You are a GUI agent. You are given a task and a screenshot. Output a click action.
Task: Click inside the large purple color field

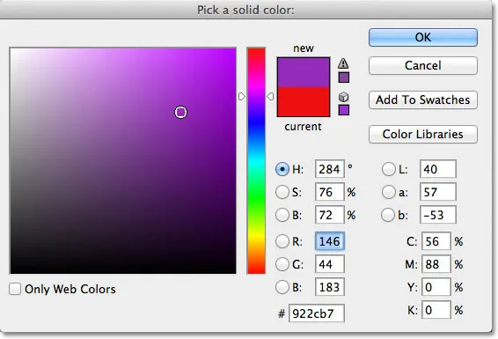tap(123, 160)
